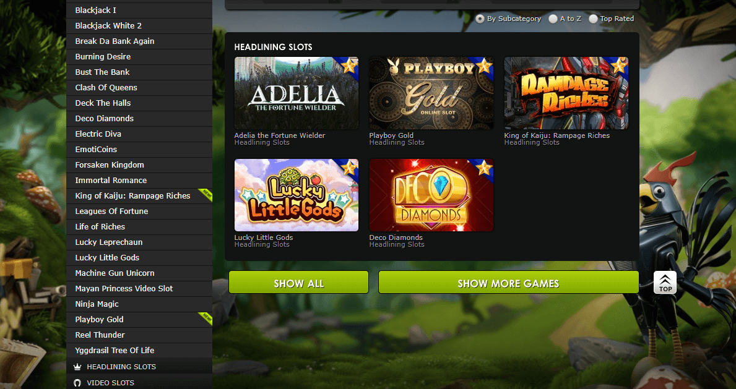Click the Show More Games button

[x=508, y=283]
